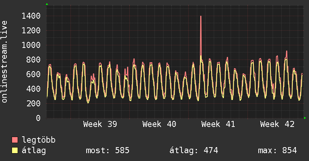Click the 'most: 585' current value
This screenshot has height=161, width=309.
point(108,151)
